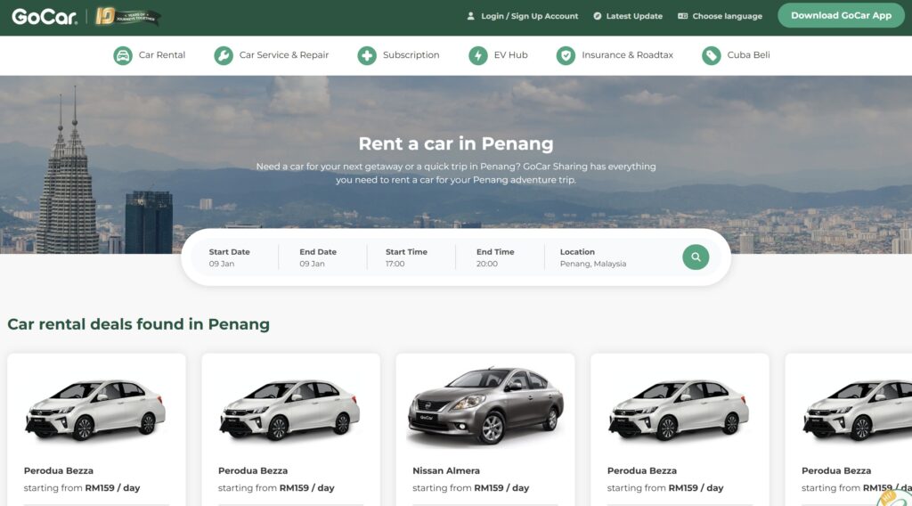The image size is (912, 506).
Task: Select the Nissan Almera car image
Action: point(485,406)
